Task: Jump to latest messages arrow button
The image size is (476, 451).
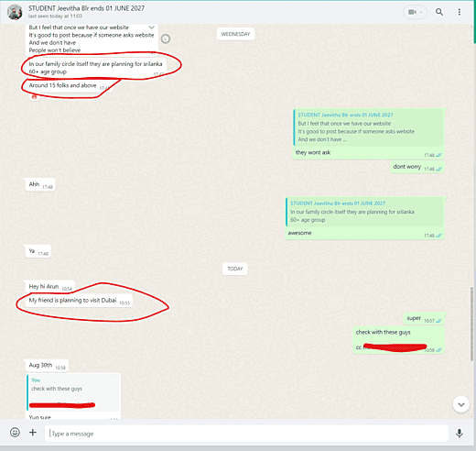Action: pos(461,404)
